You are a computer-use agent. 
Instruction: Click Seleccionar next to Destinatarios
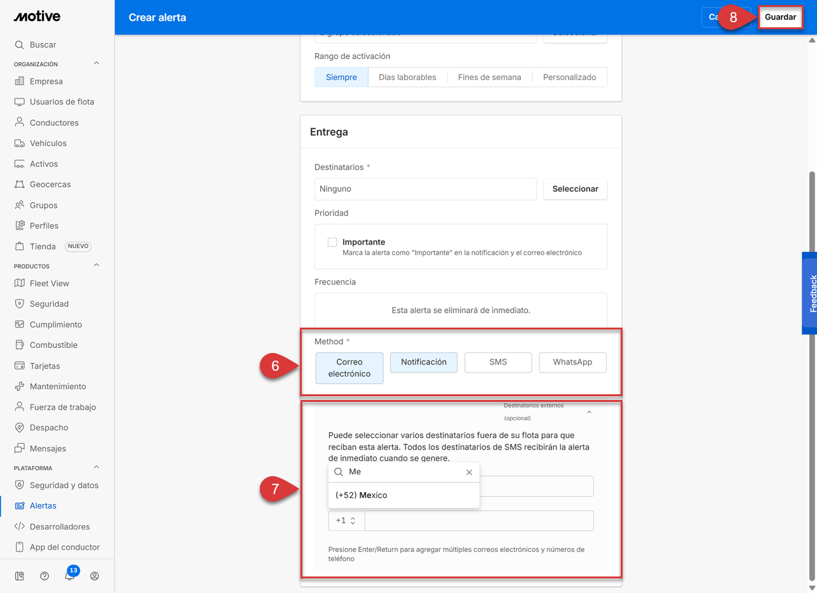[575, 189]
